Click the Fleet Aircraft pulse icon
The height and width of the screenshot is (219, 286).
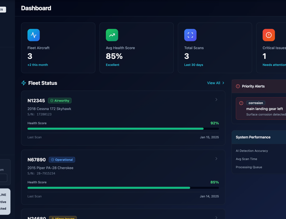click(x=34, y=35)
